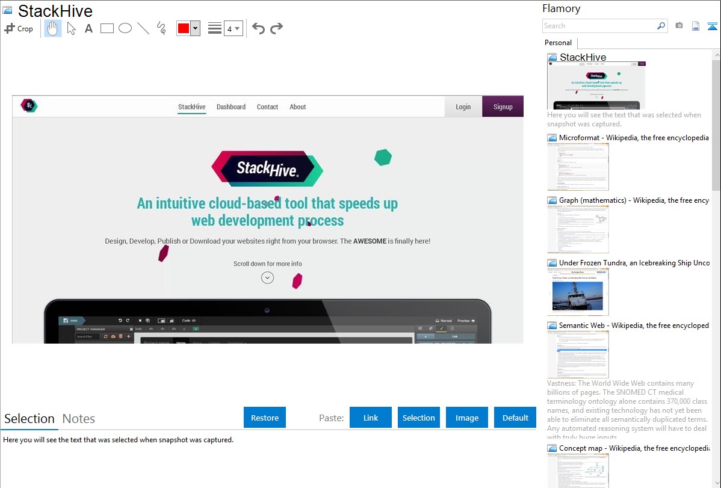This screenshot has height=488, width=721.
Task: Switch to the Personal tab
Action: [559, 43]
